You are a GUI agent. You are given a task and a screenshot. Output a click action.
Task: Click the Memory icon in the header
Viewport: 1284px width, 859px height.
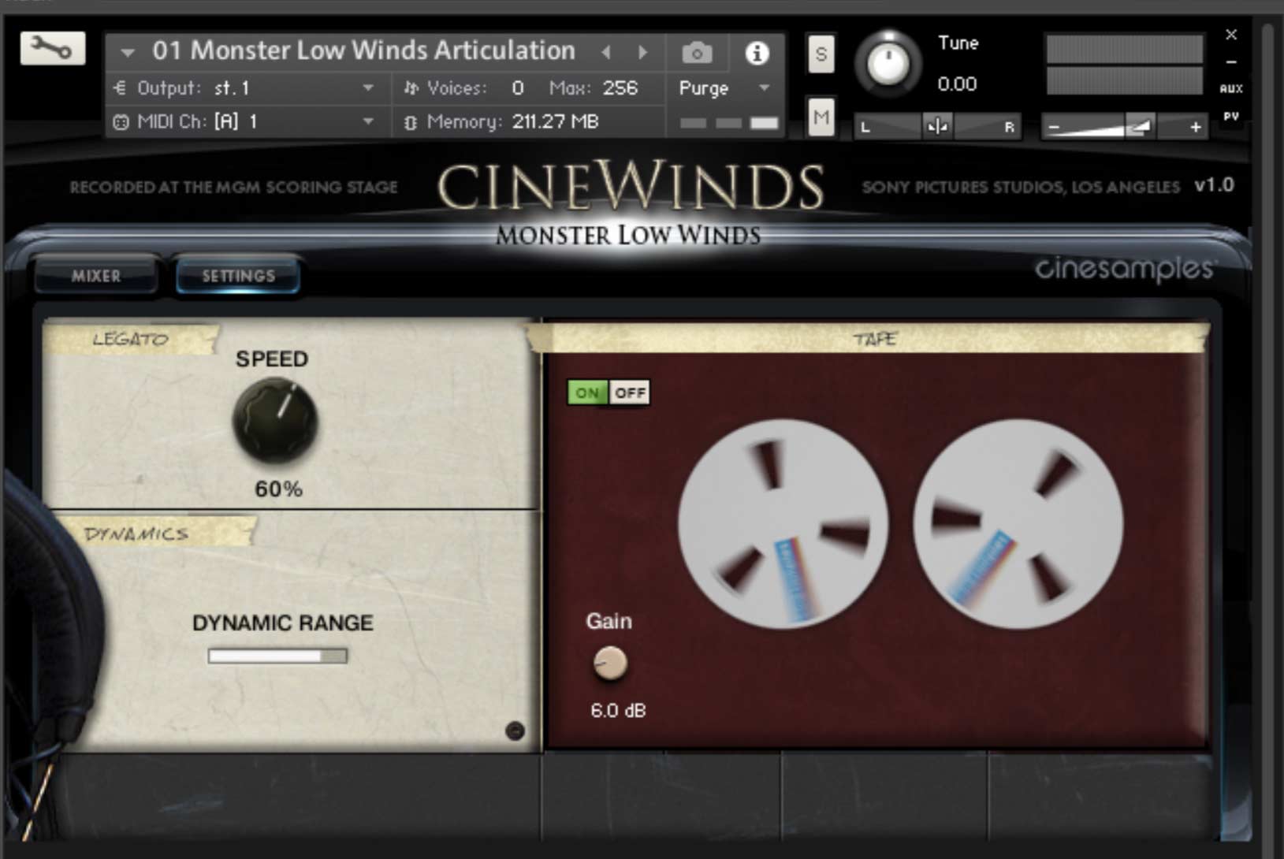(410, 121)
